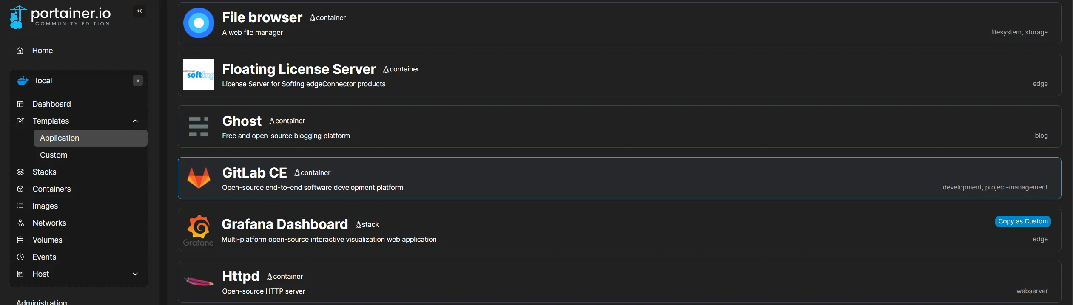The height and width of the screenshot is (305, 1073).
Task: Click the Portainer.io logo
Action: point(60,17)
